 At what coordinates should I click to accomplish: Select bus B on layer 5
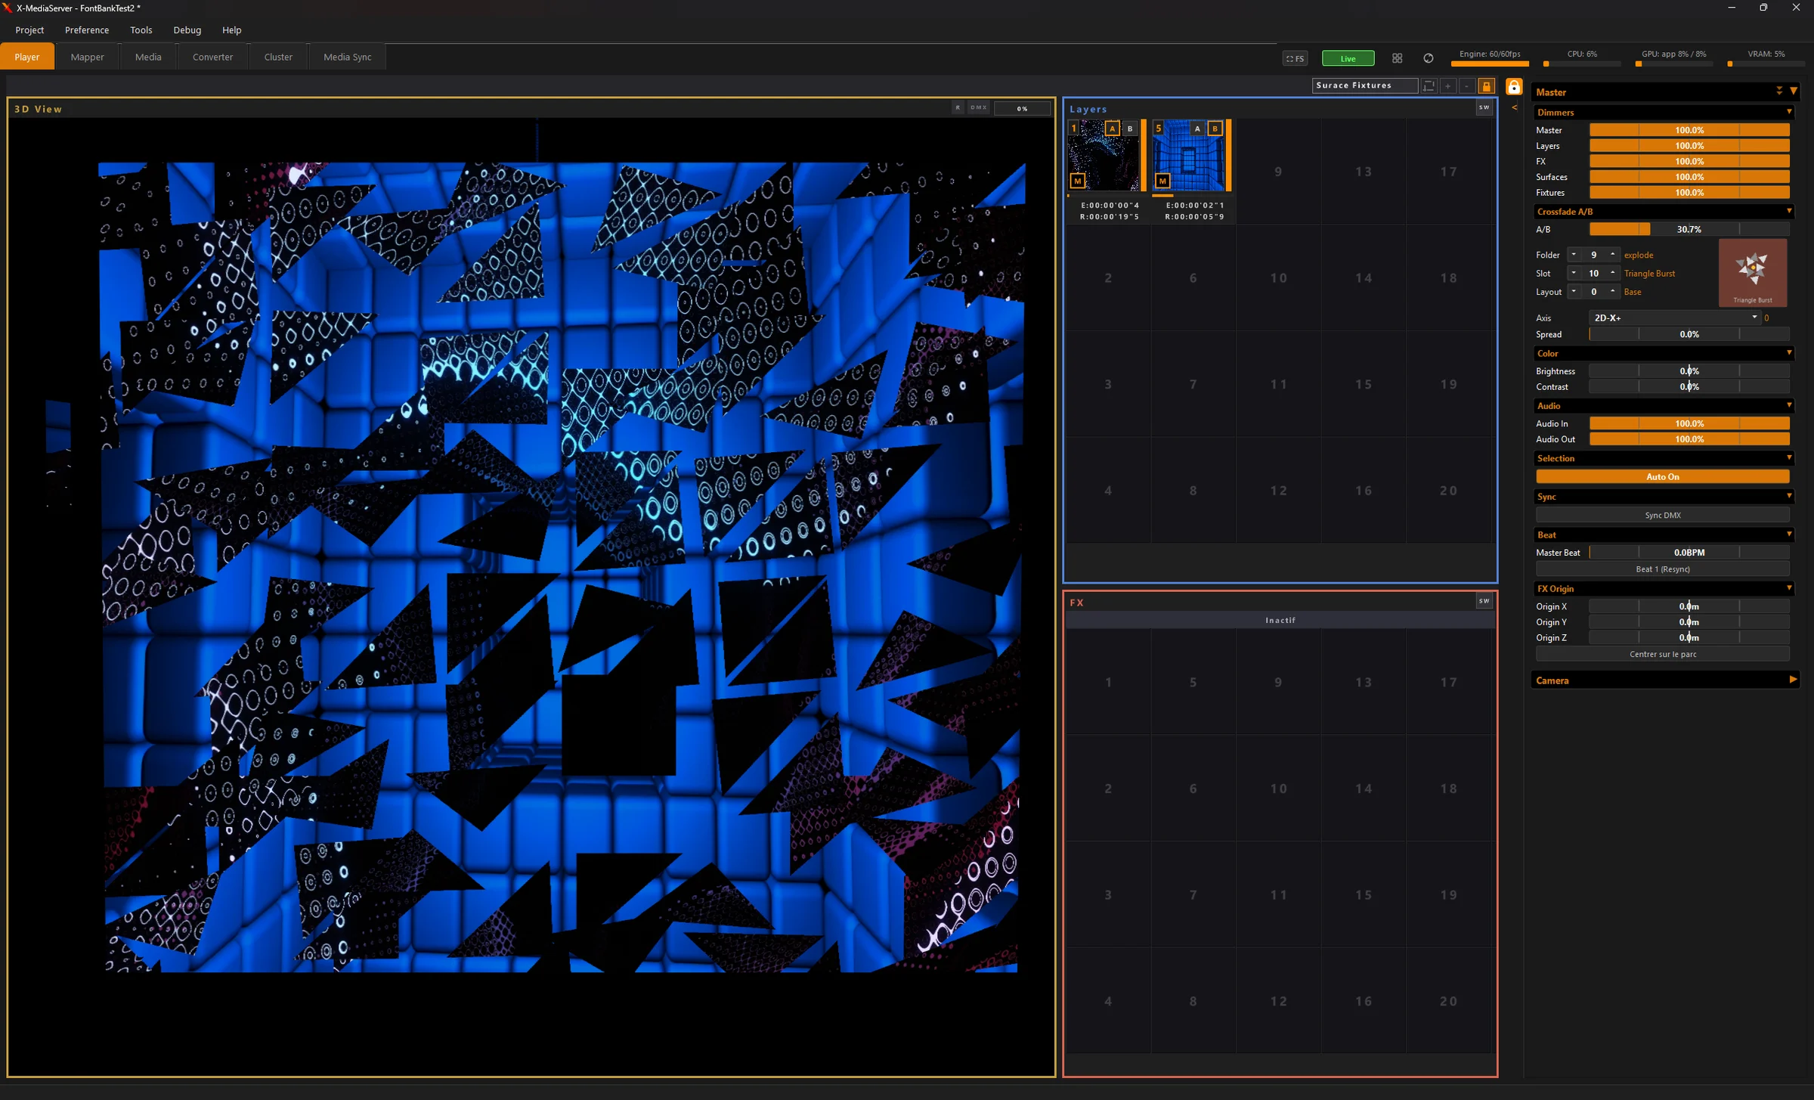(1215, 129)
